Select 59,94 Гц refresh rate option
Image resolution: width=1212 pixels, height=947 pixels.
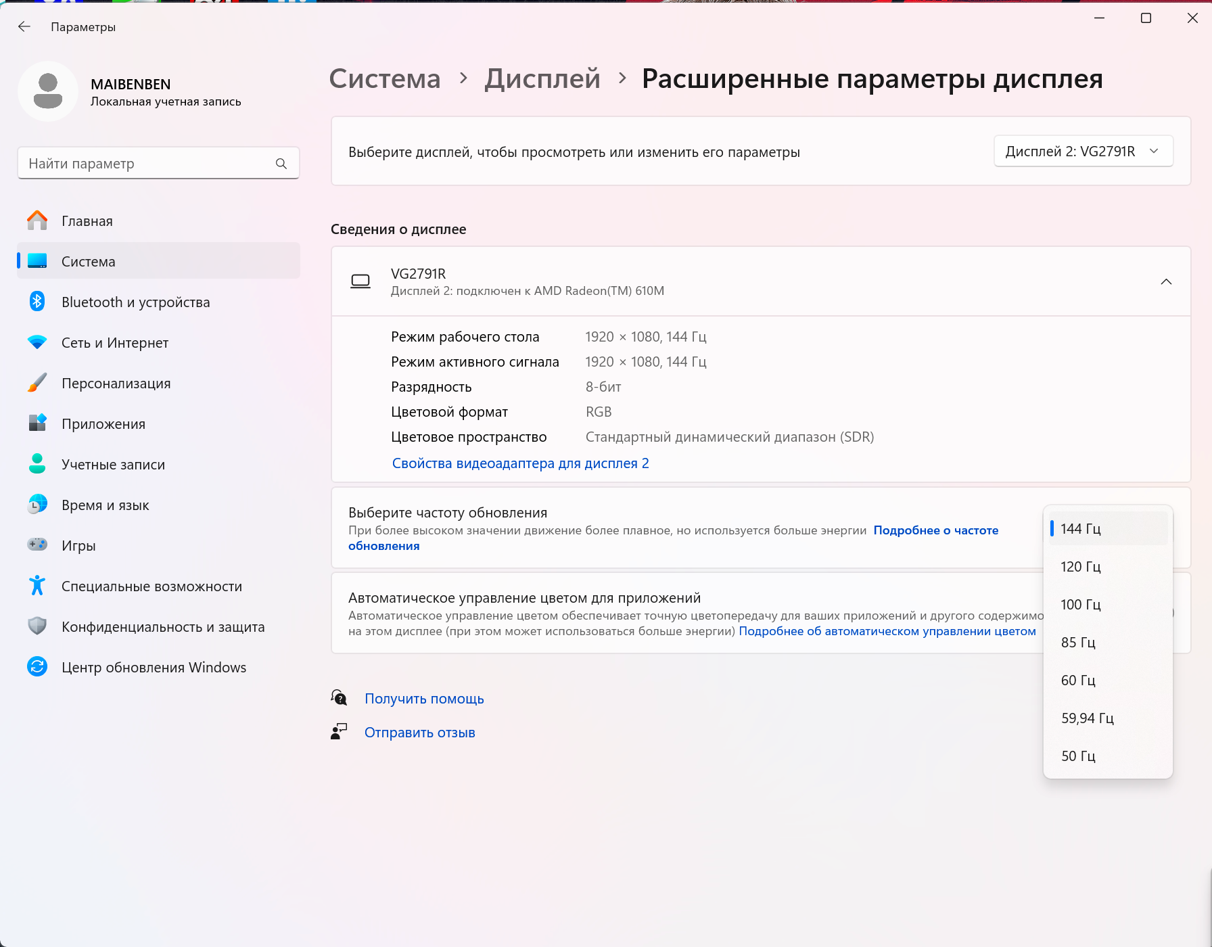pos(1087,718)
